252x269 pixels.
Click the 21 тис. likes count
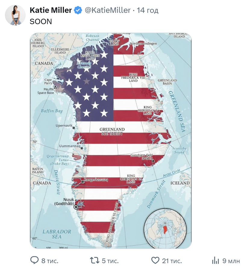tap(172, 261)
